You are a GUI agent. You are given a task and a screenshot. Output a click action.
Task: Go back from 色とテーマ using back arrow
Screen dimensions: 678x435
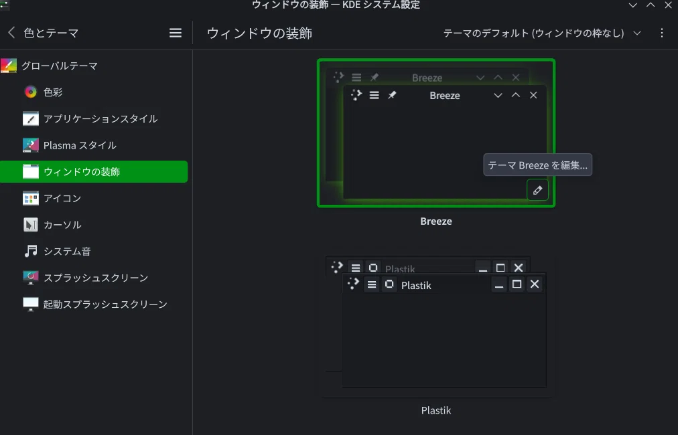(11, 32)
